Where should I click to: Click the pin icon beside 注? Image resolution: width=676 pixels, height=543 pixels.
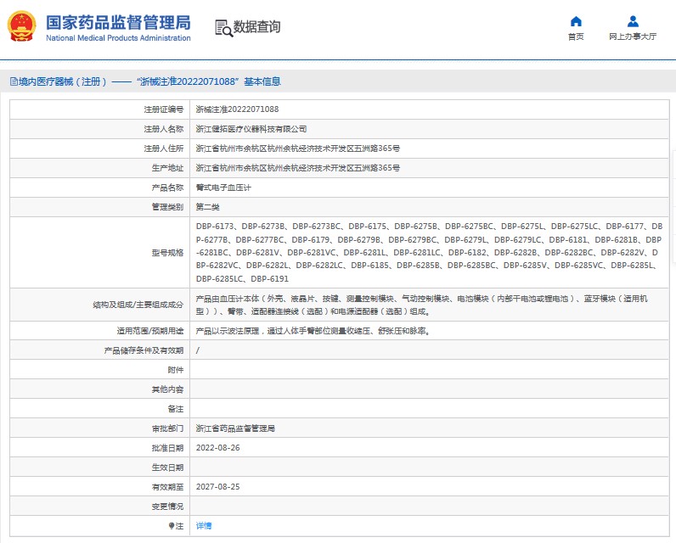point(172,526)
